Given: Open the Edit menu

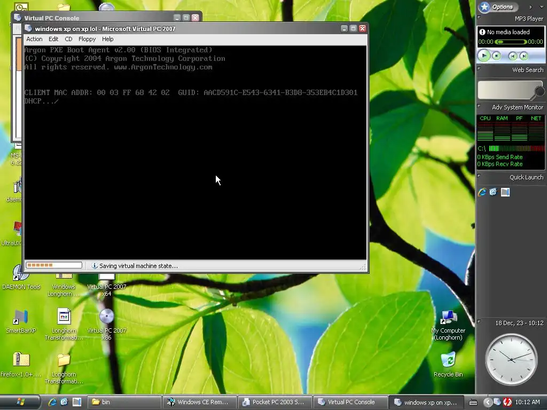Looking at the screenshot, I should (x=53, y=39).
